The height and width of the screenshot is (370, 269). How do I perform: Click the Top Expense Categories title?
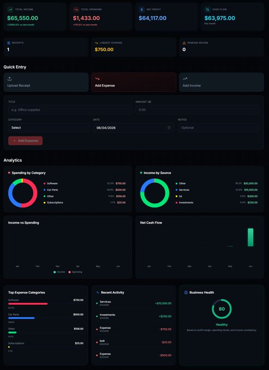click(27, 292)
